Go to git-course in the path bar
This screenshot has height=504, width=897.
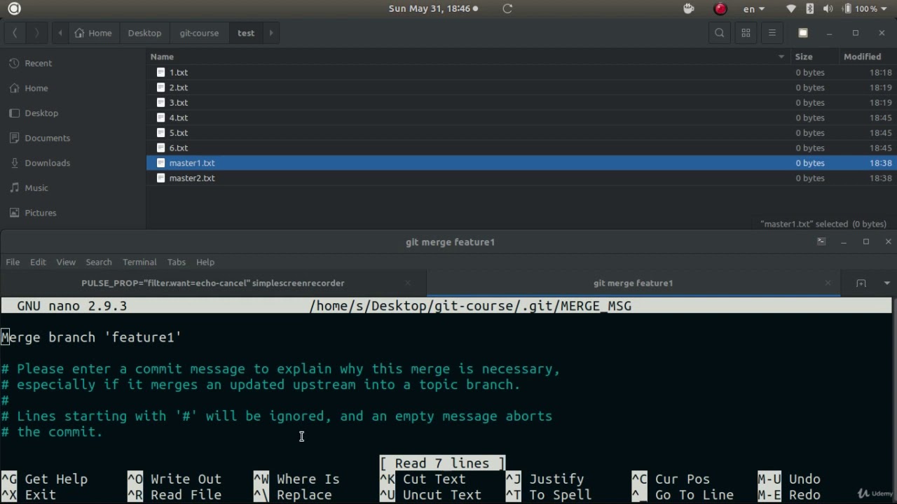[x=199, y=33]
